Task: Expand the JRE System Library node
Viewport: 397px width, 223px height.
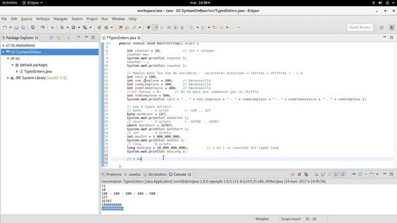Action: click(x=8, y=78)
